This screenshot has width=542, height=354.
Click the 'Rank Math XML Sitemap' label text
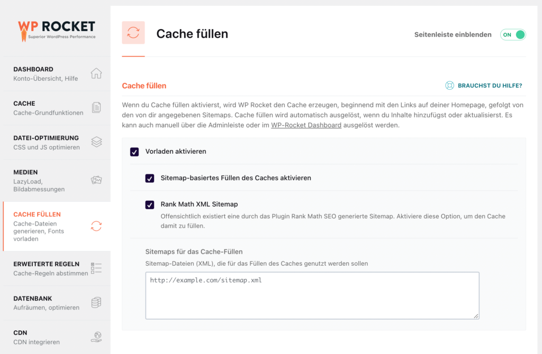pyautogui.click(x=199, y=204)
